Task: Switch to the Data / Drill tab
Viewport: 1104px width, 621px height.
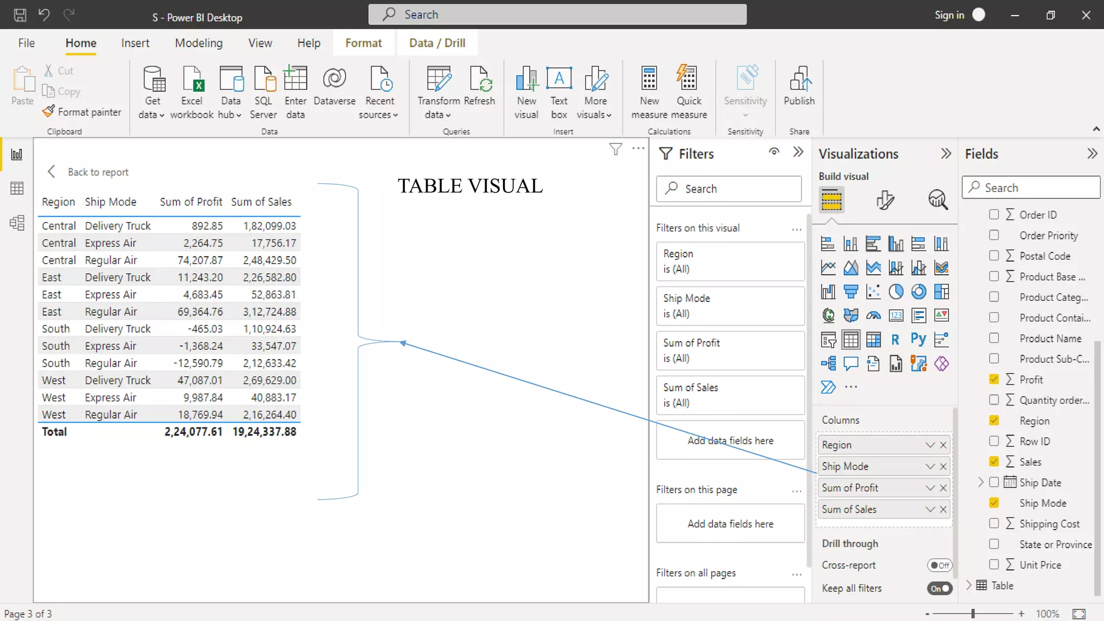Action: (x=437, y=43)
